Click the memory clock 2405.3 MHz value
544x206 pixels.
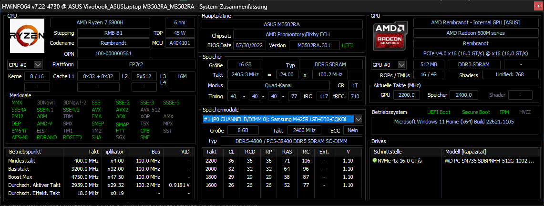[245, 74]
